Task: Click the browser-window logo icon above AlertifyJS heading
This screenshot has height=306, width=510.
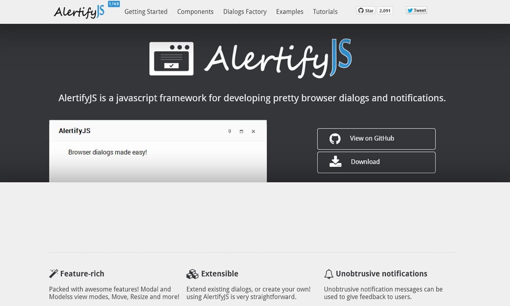Action: [171, 58]
